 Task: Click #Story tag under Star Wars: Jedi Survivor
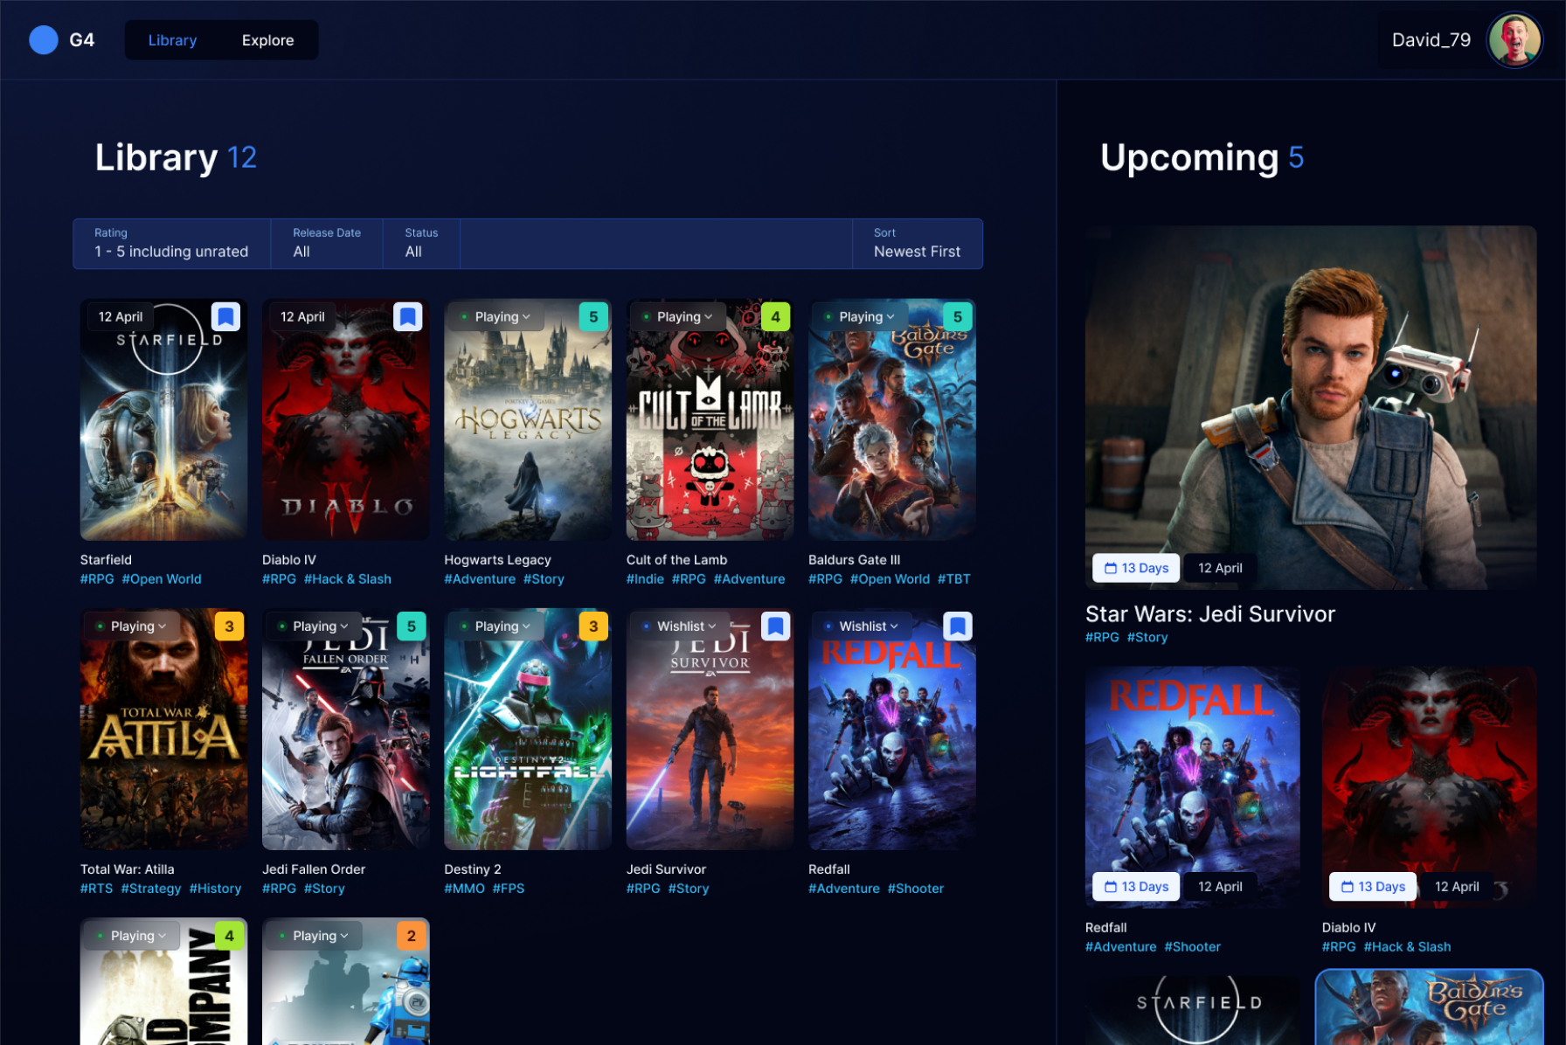pos(1147,637)
